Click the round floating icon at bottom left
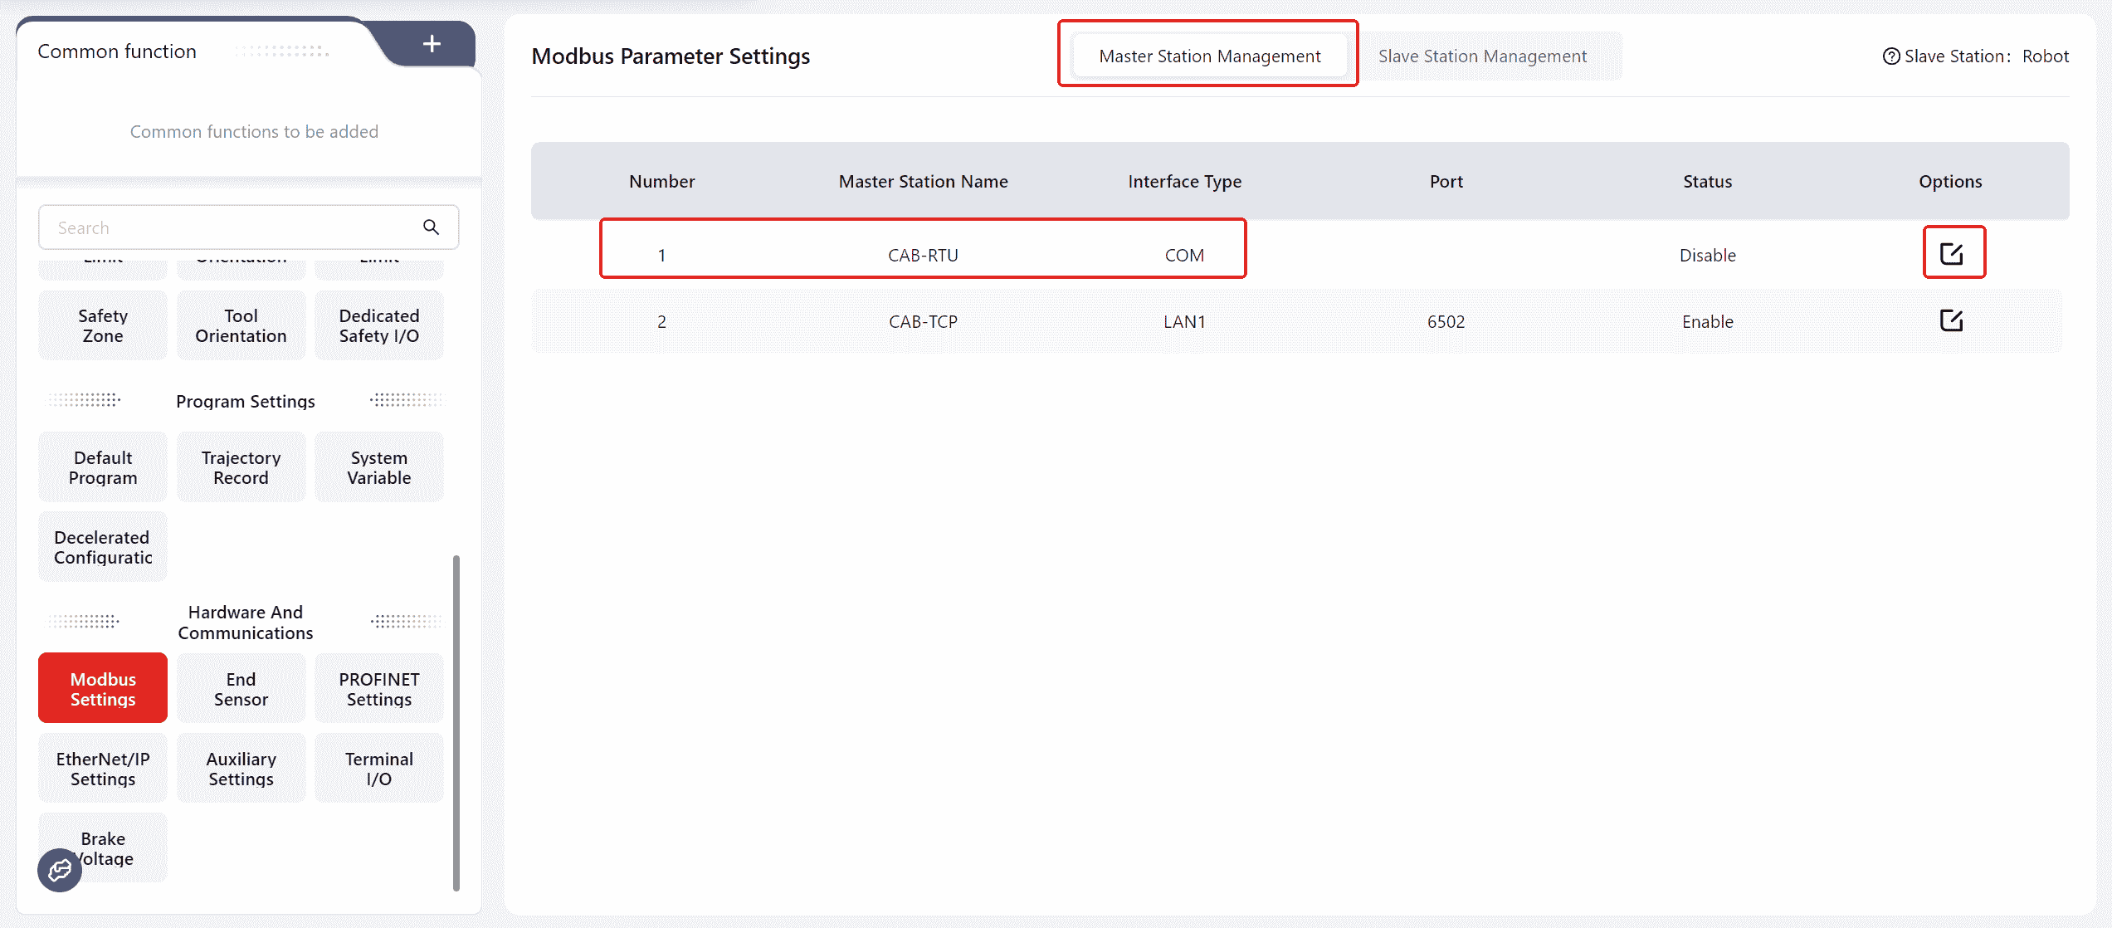This screenshot has height=928, width=2112. click(x=60, y=870)
